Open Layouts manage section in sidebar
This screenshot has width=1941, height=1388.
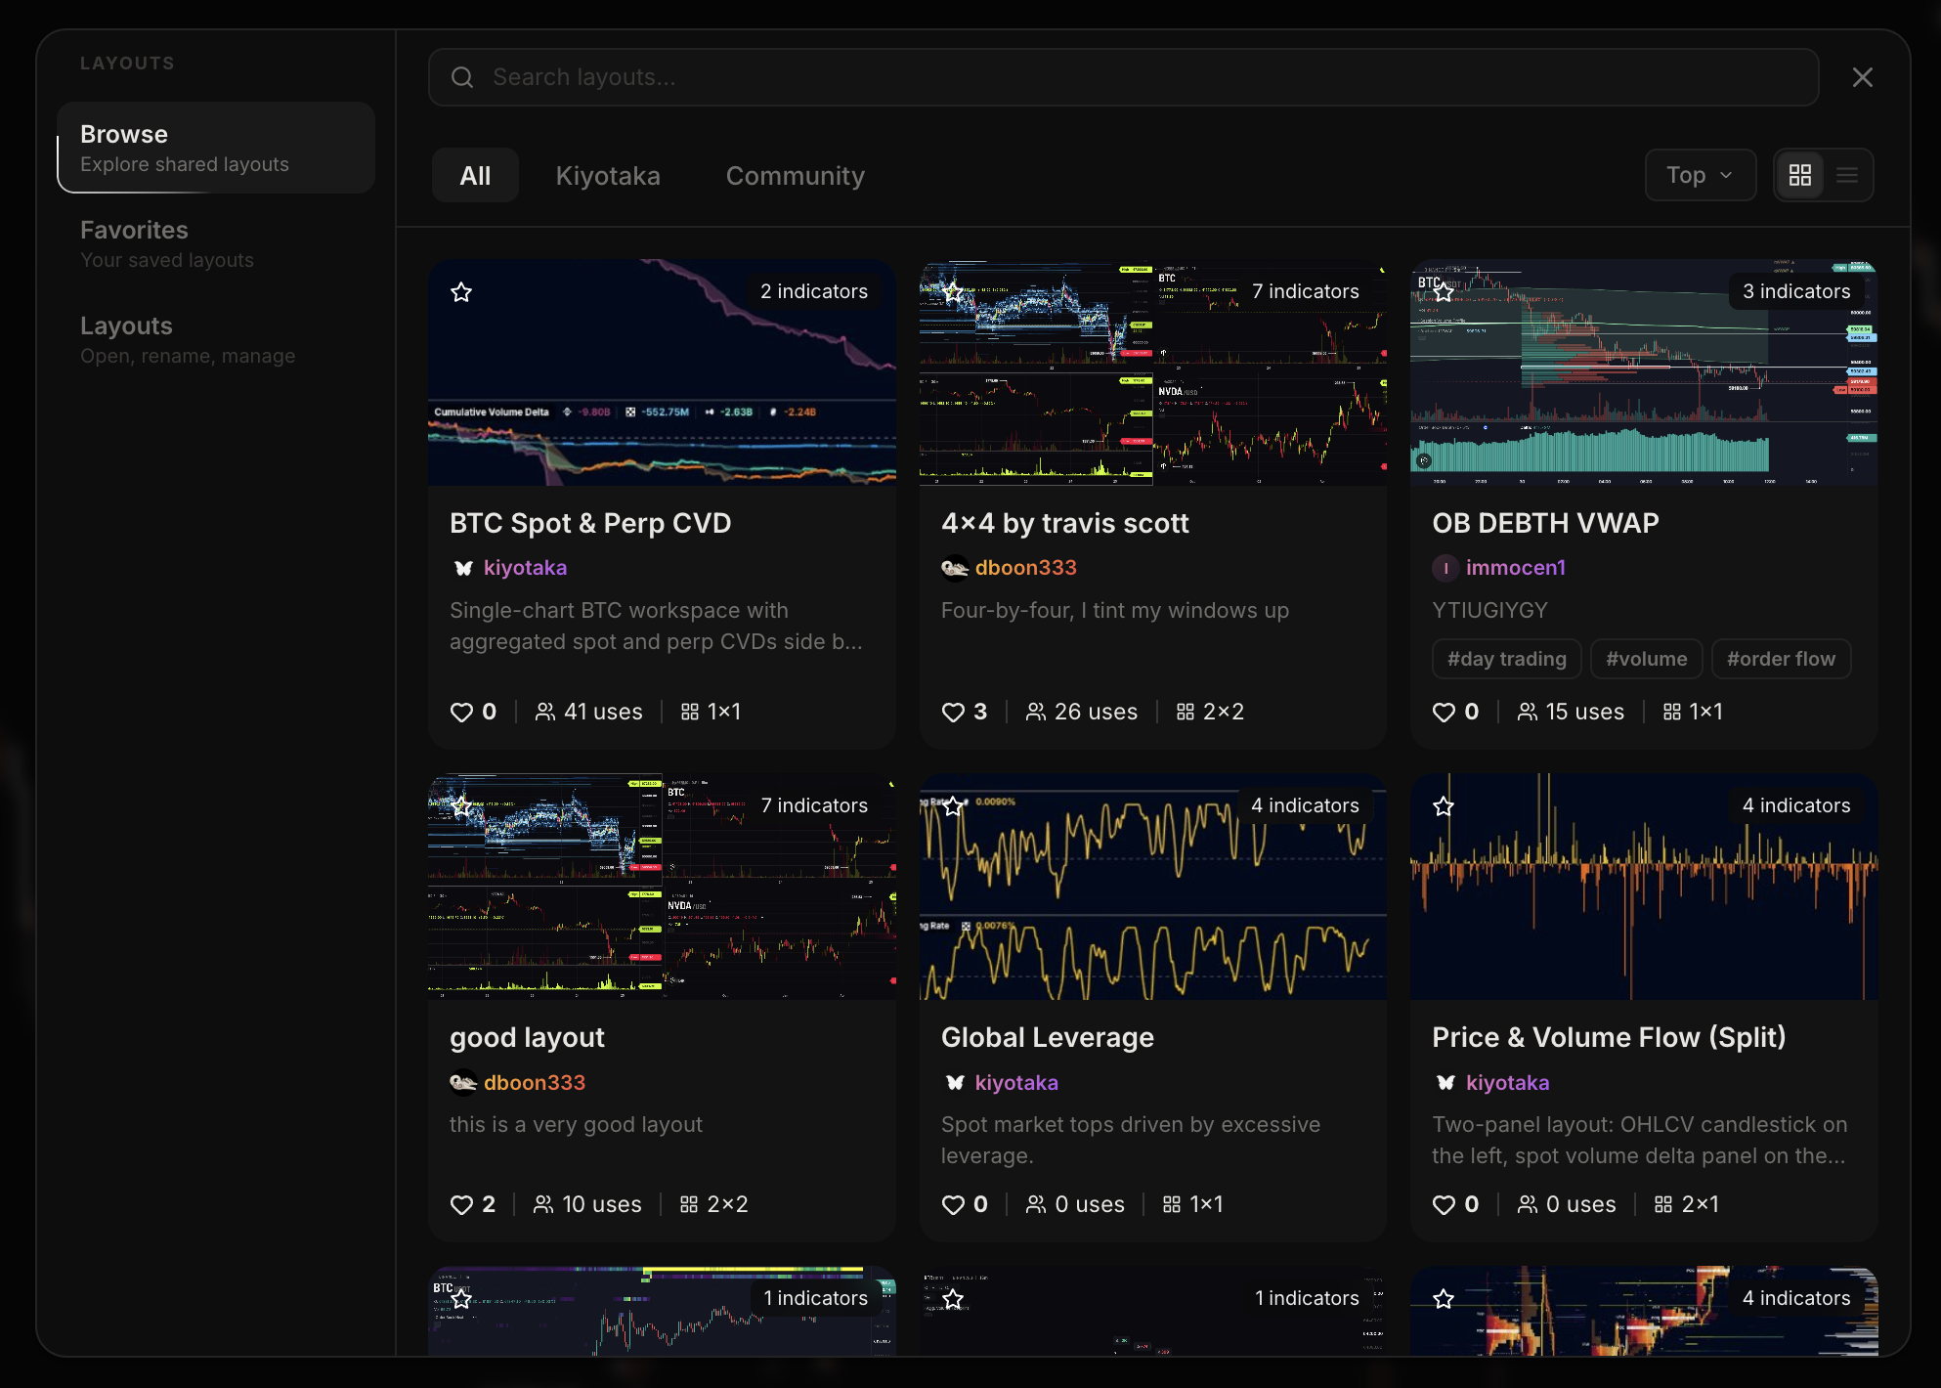pos(216,340)
